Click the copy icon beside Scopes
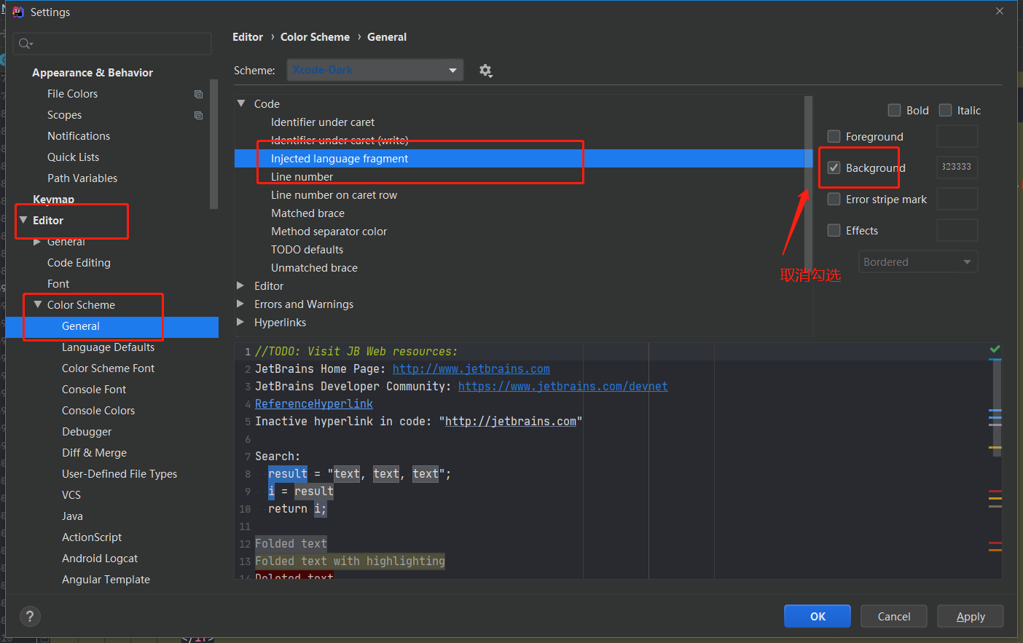This screenshot has height=643, width=1023. click(198, 115)
